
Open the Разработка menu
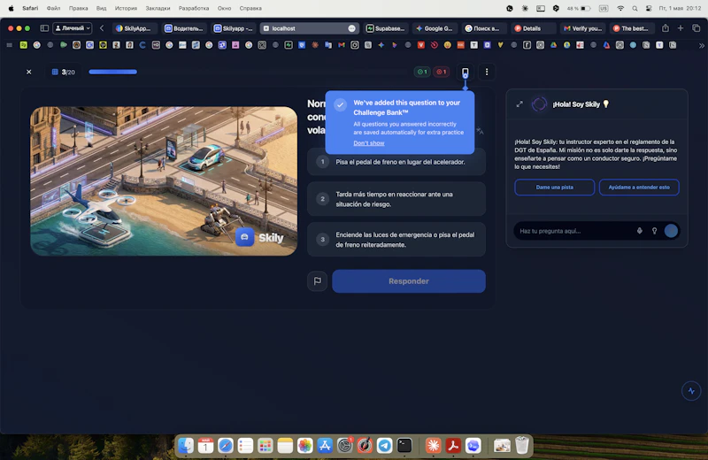[194, 8]
